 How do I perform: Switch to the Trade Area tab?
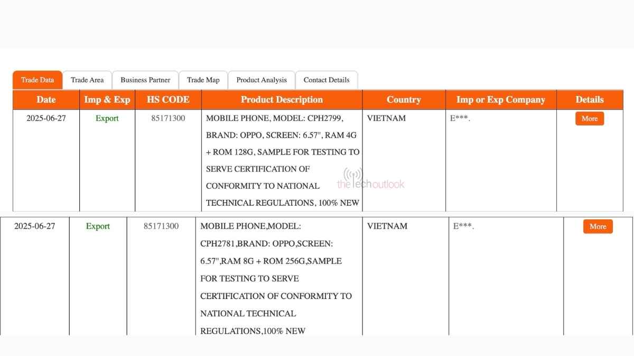tap(87, 80)
